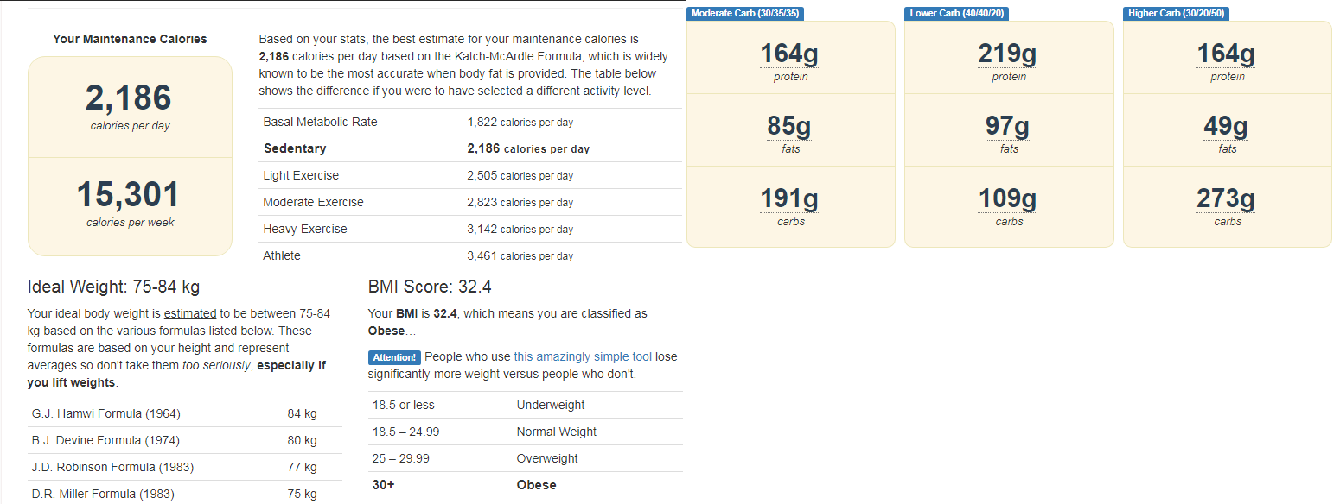Click the 109g carbs value
The width and height of the screenshot is (1340, 504).
coord(1007,199)
